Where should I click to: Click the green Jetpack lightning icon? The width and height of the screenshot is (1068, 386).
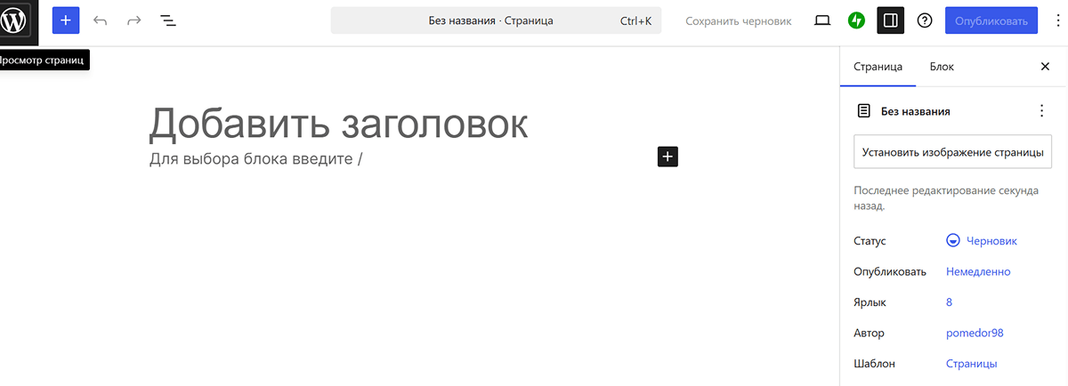[856, 20]
